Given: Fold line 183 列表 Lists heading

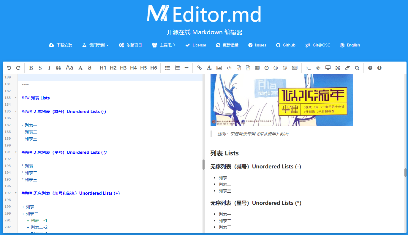Looking at the screenshot, I should (15, 98).
